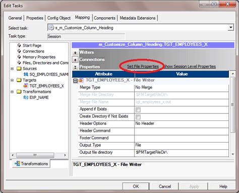Click the tree panel scroll left arrow
Viewport: 239px width, 193px height.
pos(13,155)
